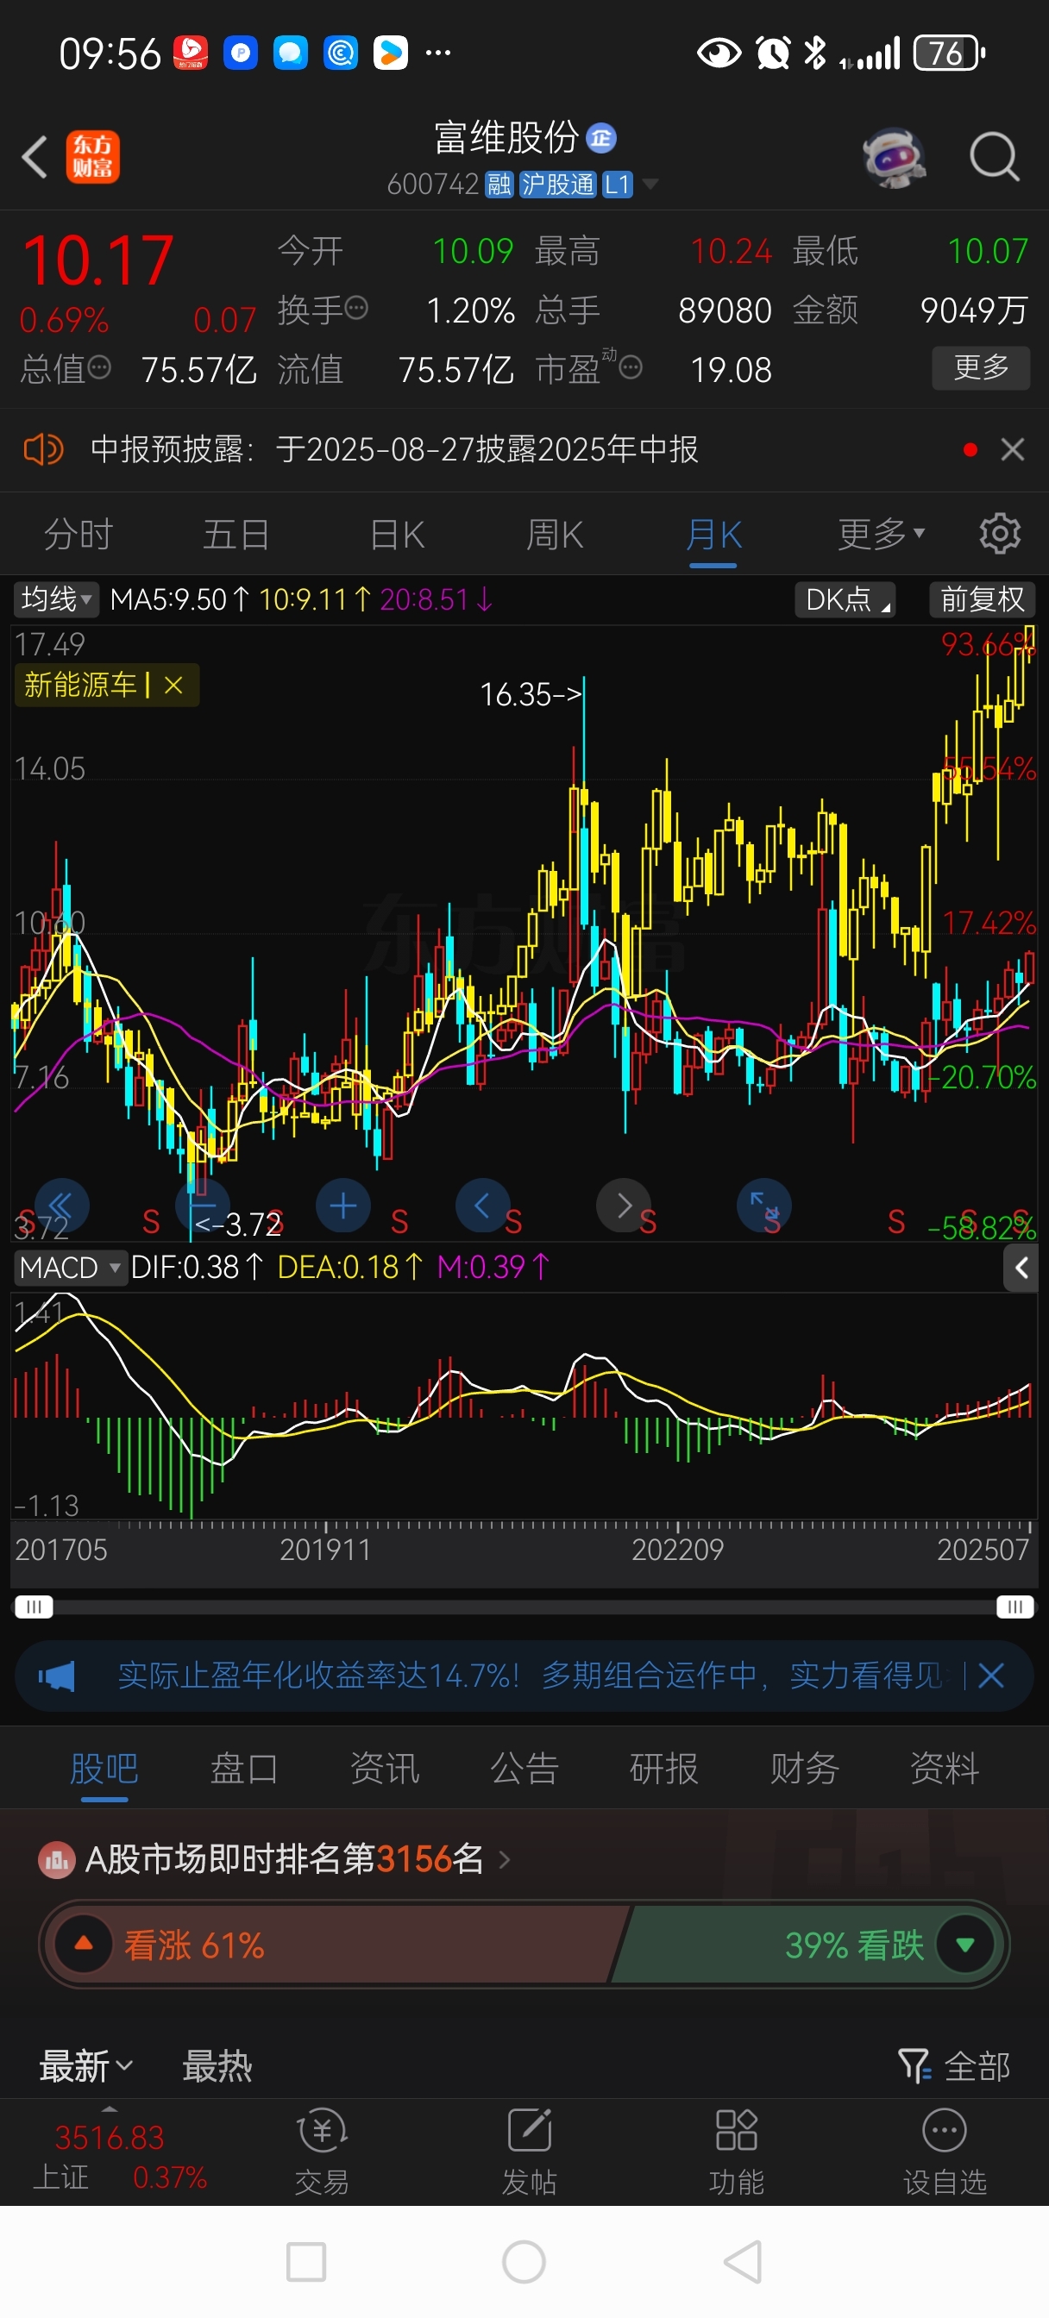Toggle the 前复权 adjustment setting

(x=982, y=599)
